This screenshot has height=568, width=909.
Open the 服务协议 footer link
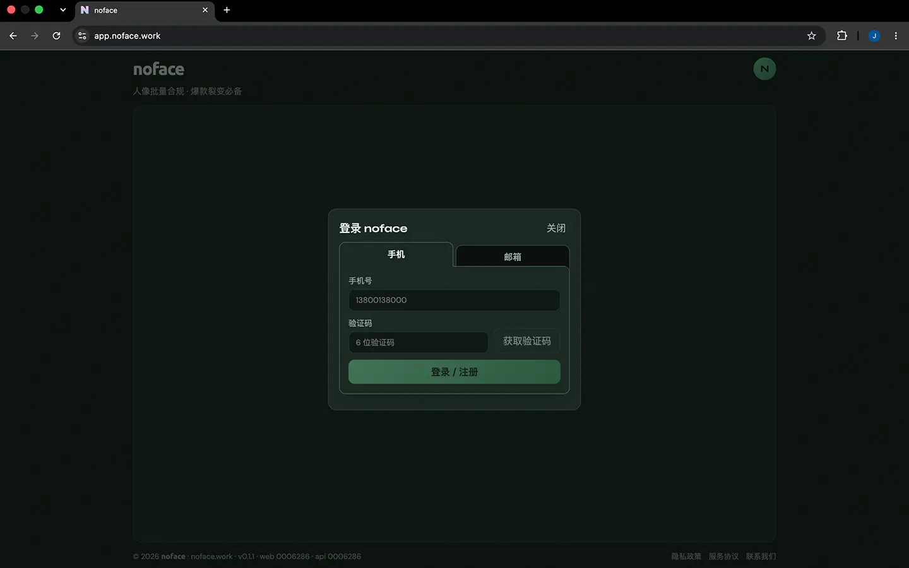[x=723, y=557]
